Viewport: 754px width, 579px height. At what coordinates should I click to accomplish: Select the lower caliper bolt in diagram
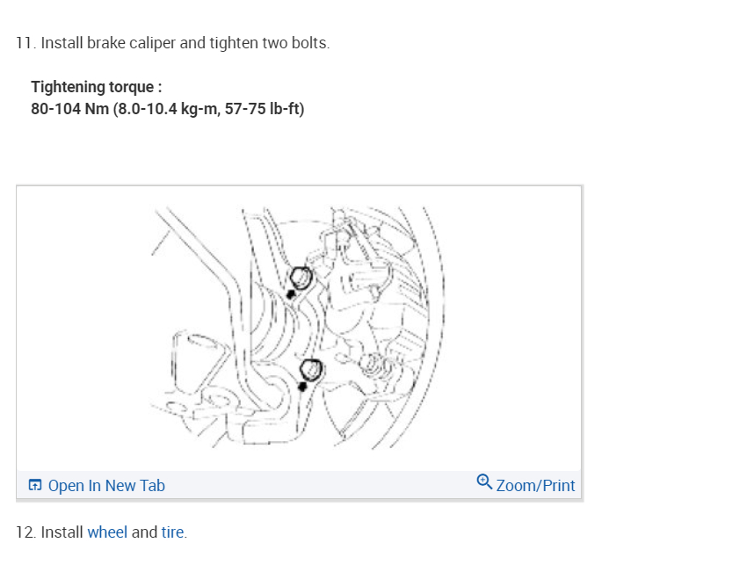click(x=310, y=370)
